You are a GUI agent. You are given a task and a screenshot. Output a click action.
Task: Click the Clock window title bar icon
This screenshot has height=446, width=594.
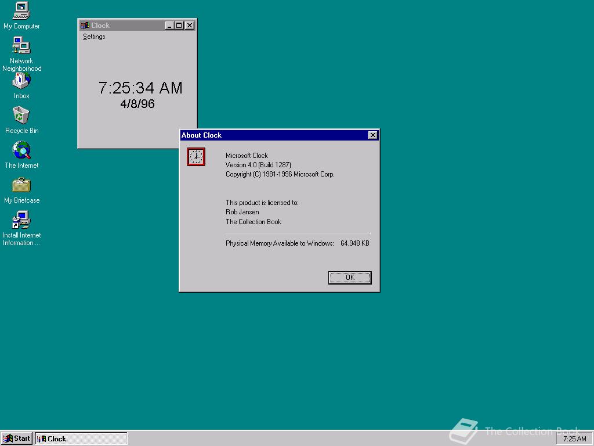point(85,26)
